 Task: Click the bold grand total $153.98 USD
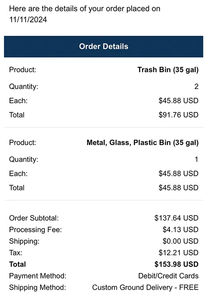(x=176, y=264)
